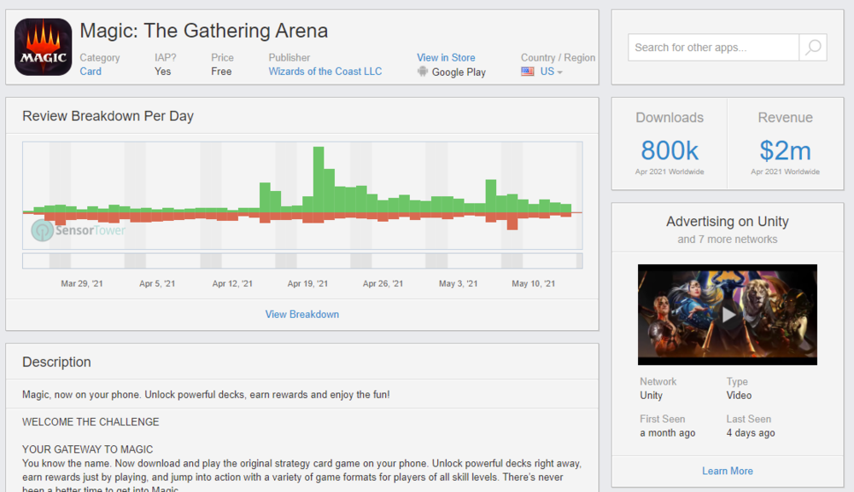Click the Apr 19 date axis label
Image resolution: width=854 pixels, height=492 pixels.
pos(307,284)
